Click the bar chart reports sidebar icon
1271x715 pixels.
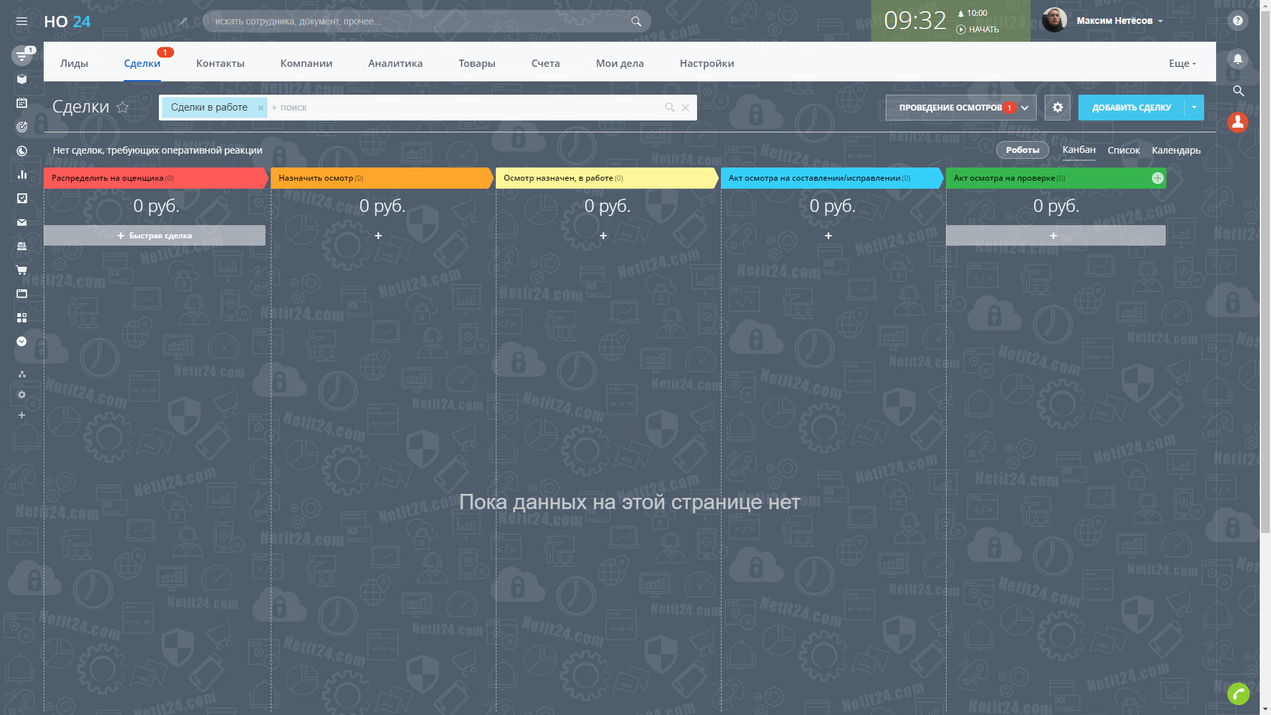click(x=22, y=175)
